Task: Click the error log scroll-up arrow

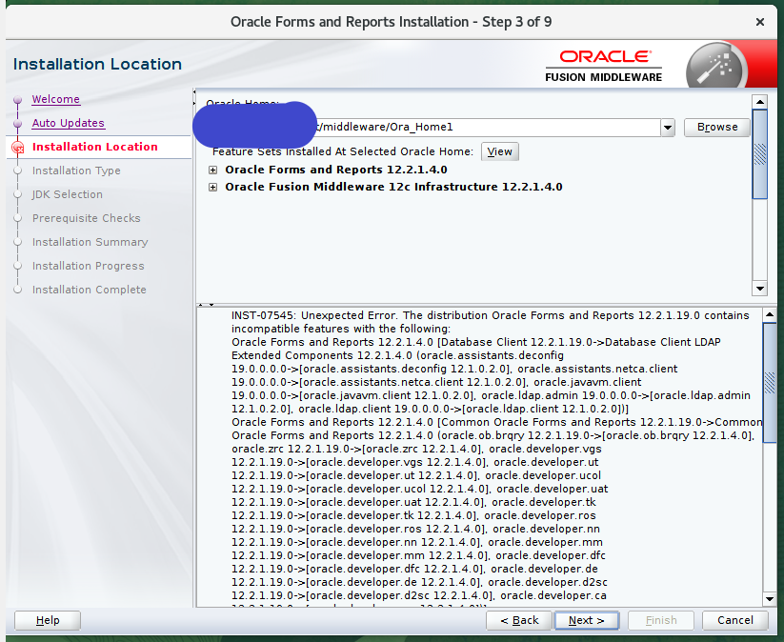Action: tap(770, 314)
